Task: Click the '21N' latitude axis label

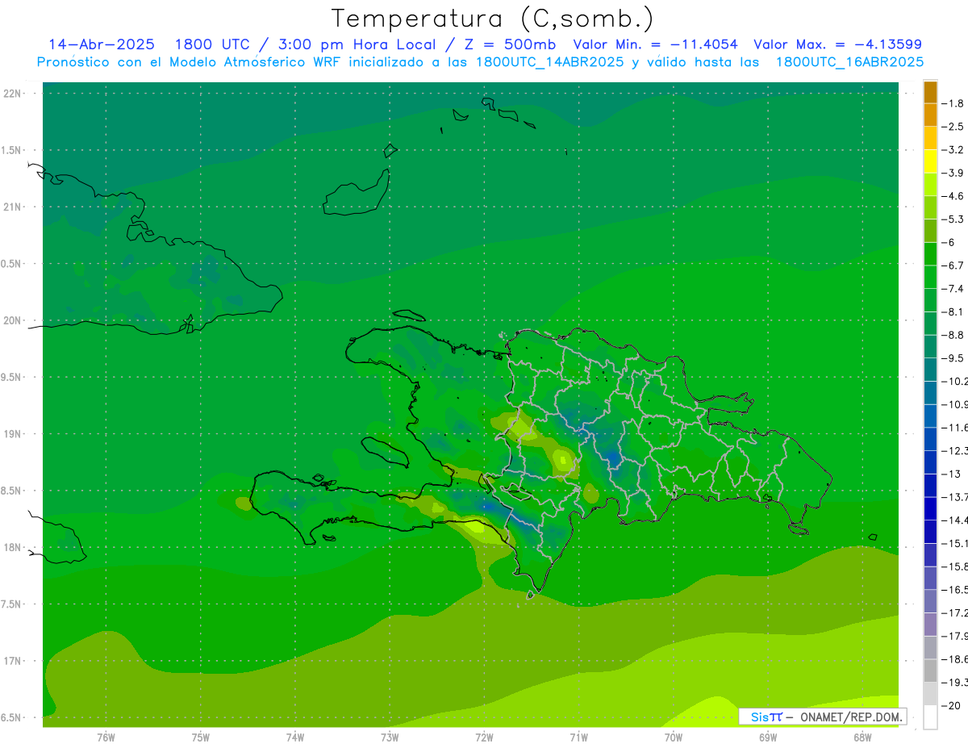Action: tap(14, 207)
